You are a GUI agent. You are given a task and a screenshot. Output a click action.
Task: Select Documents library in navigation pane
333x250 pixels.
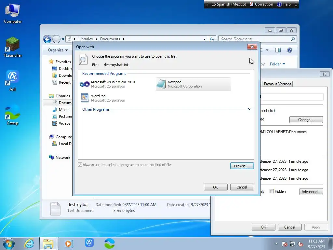coord(62,103)
